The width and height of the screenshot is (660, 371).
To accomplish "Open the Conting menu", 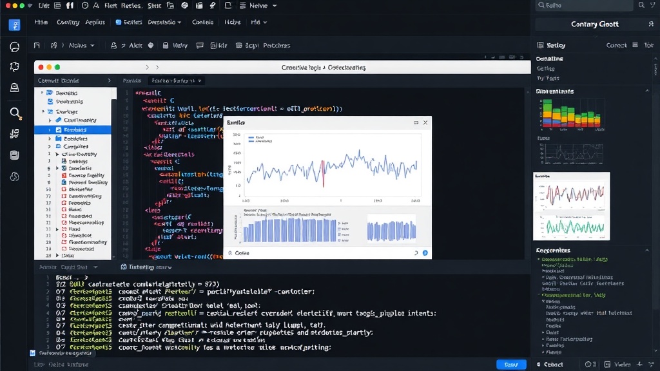I will 68,23.
